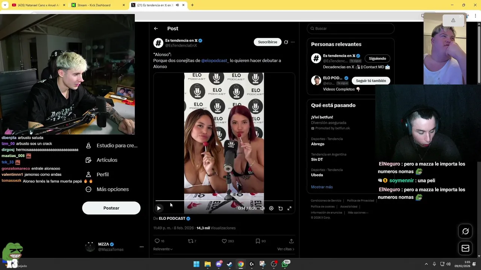Viewport: 481px width, 270px height.
Task: Open Logitech G HUB taskbar icon
Action: point(252,264)
